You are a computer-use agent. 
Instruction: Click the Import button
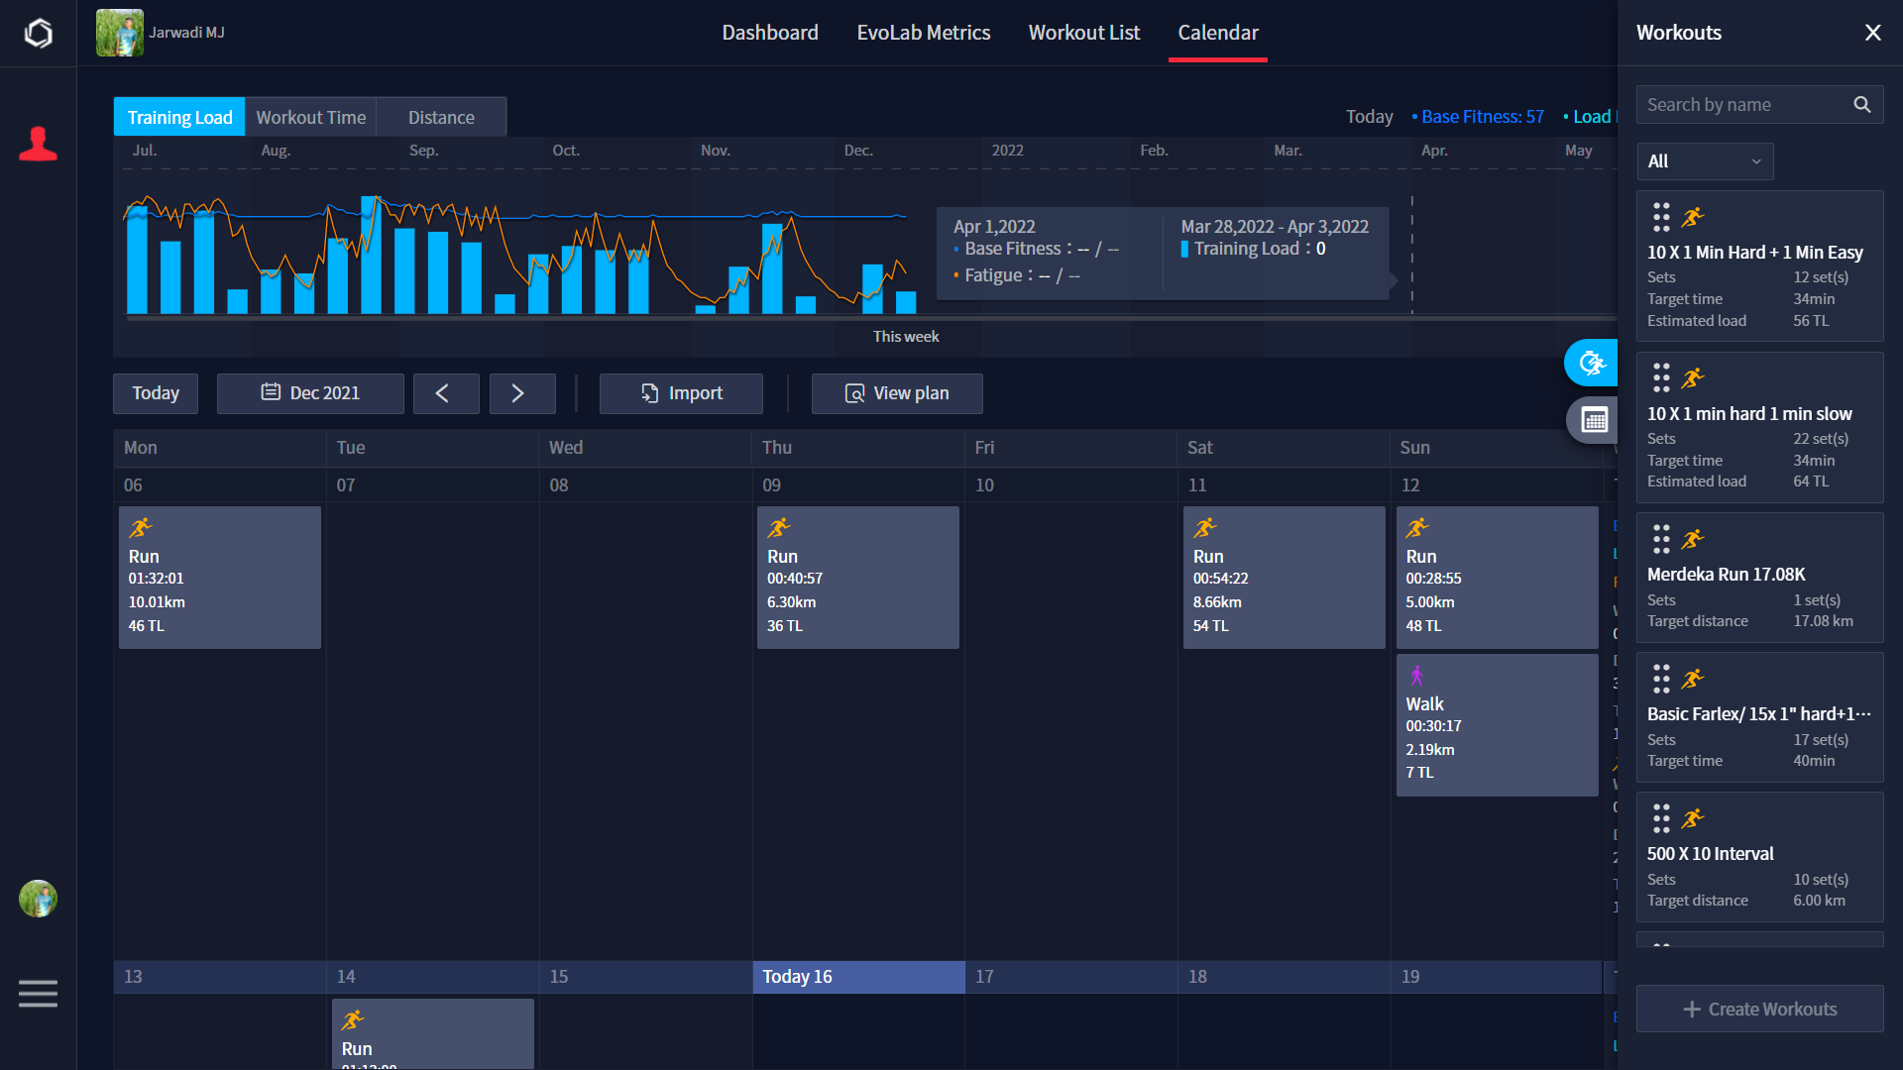pyautogui.click(x=681, y=393)
